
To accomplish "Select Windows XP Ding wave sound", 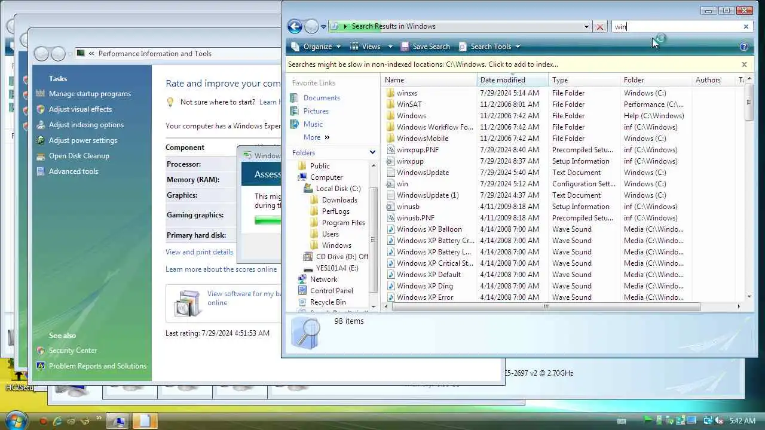I will click(x=424, y=286).
